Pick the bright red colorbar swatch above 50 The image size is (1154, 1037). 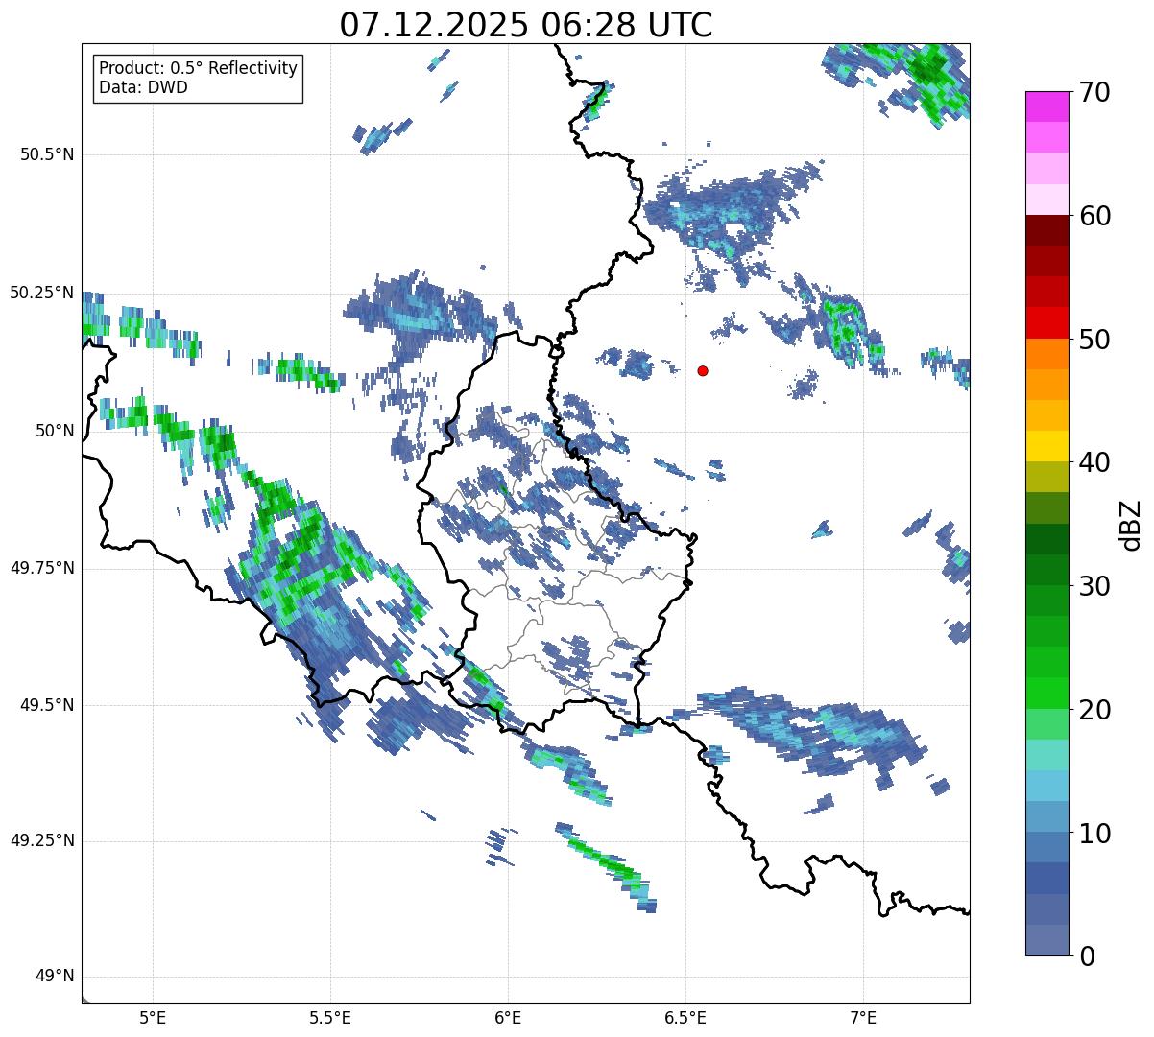coord(1046,323)
